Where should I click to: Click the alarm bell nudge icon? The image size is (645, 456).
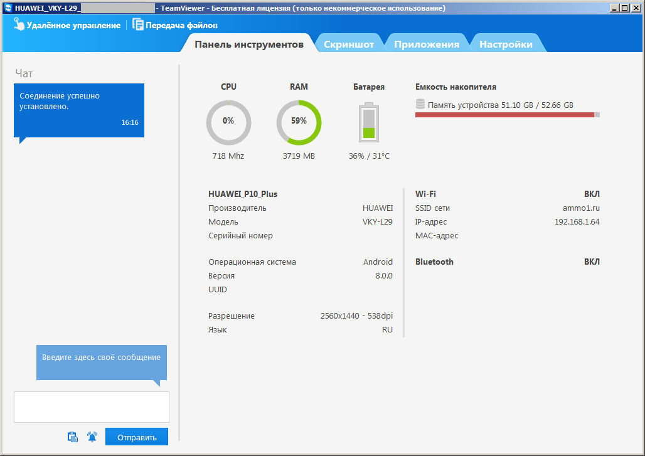(x=92, y=437)
